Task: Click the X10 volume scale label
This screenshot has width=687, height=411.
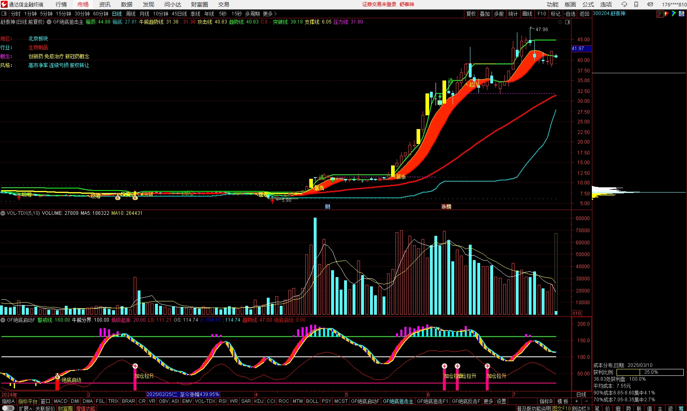Action: (x=576, y=314)
